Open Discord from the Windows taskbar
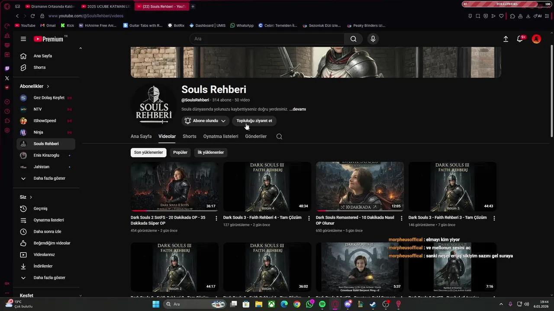Screen dimensions: 554x311 coord(348,305)
